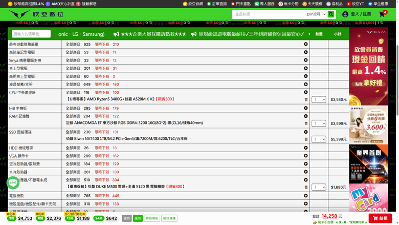The height and width of the screenshot is (225, 399).
Task: Click plus icon for HDD 機械硬碟 row
Action: click(x=305, y=148)
